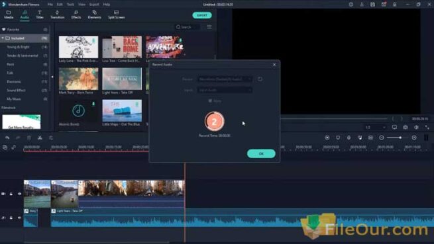Open the Effects tab
Screen dimensions: 434x244
click(76, 15)
